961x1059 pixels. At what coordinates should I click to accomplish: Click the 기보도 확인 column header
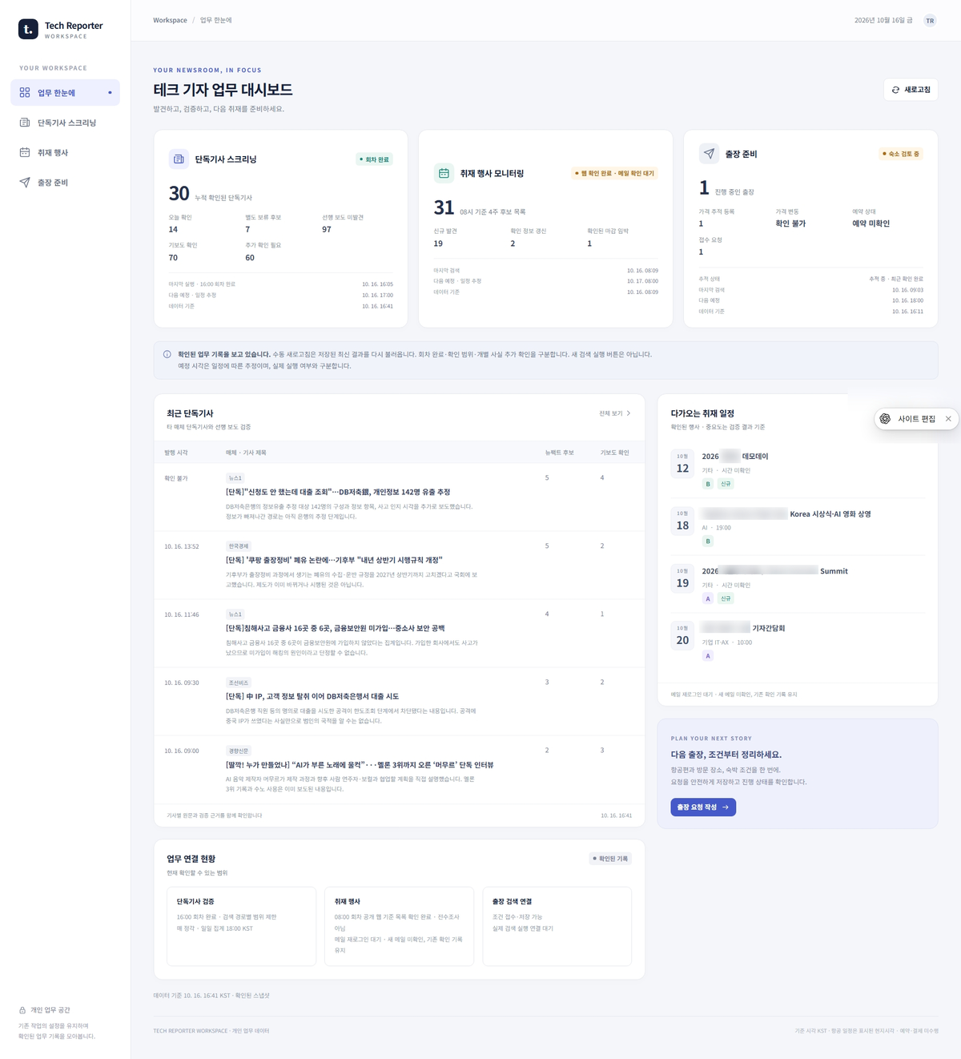click(615, 453)
